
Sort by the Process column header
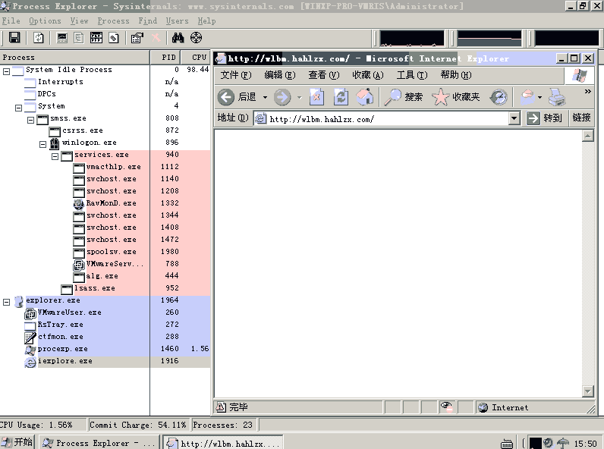click(74, 58)
